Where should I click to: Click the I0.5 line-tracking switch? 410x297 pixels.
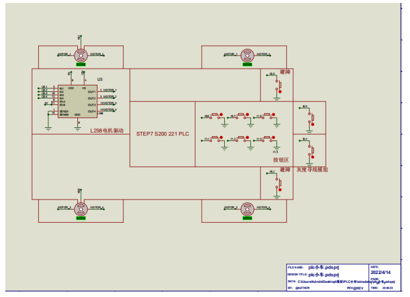(x=311, y=118)
